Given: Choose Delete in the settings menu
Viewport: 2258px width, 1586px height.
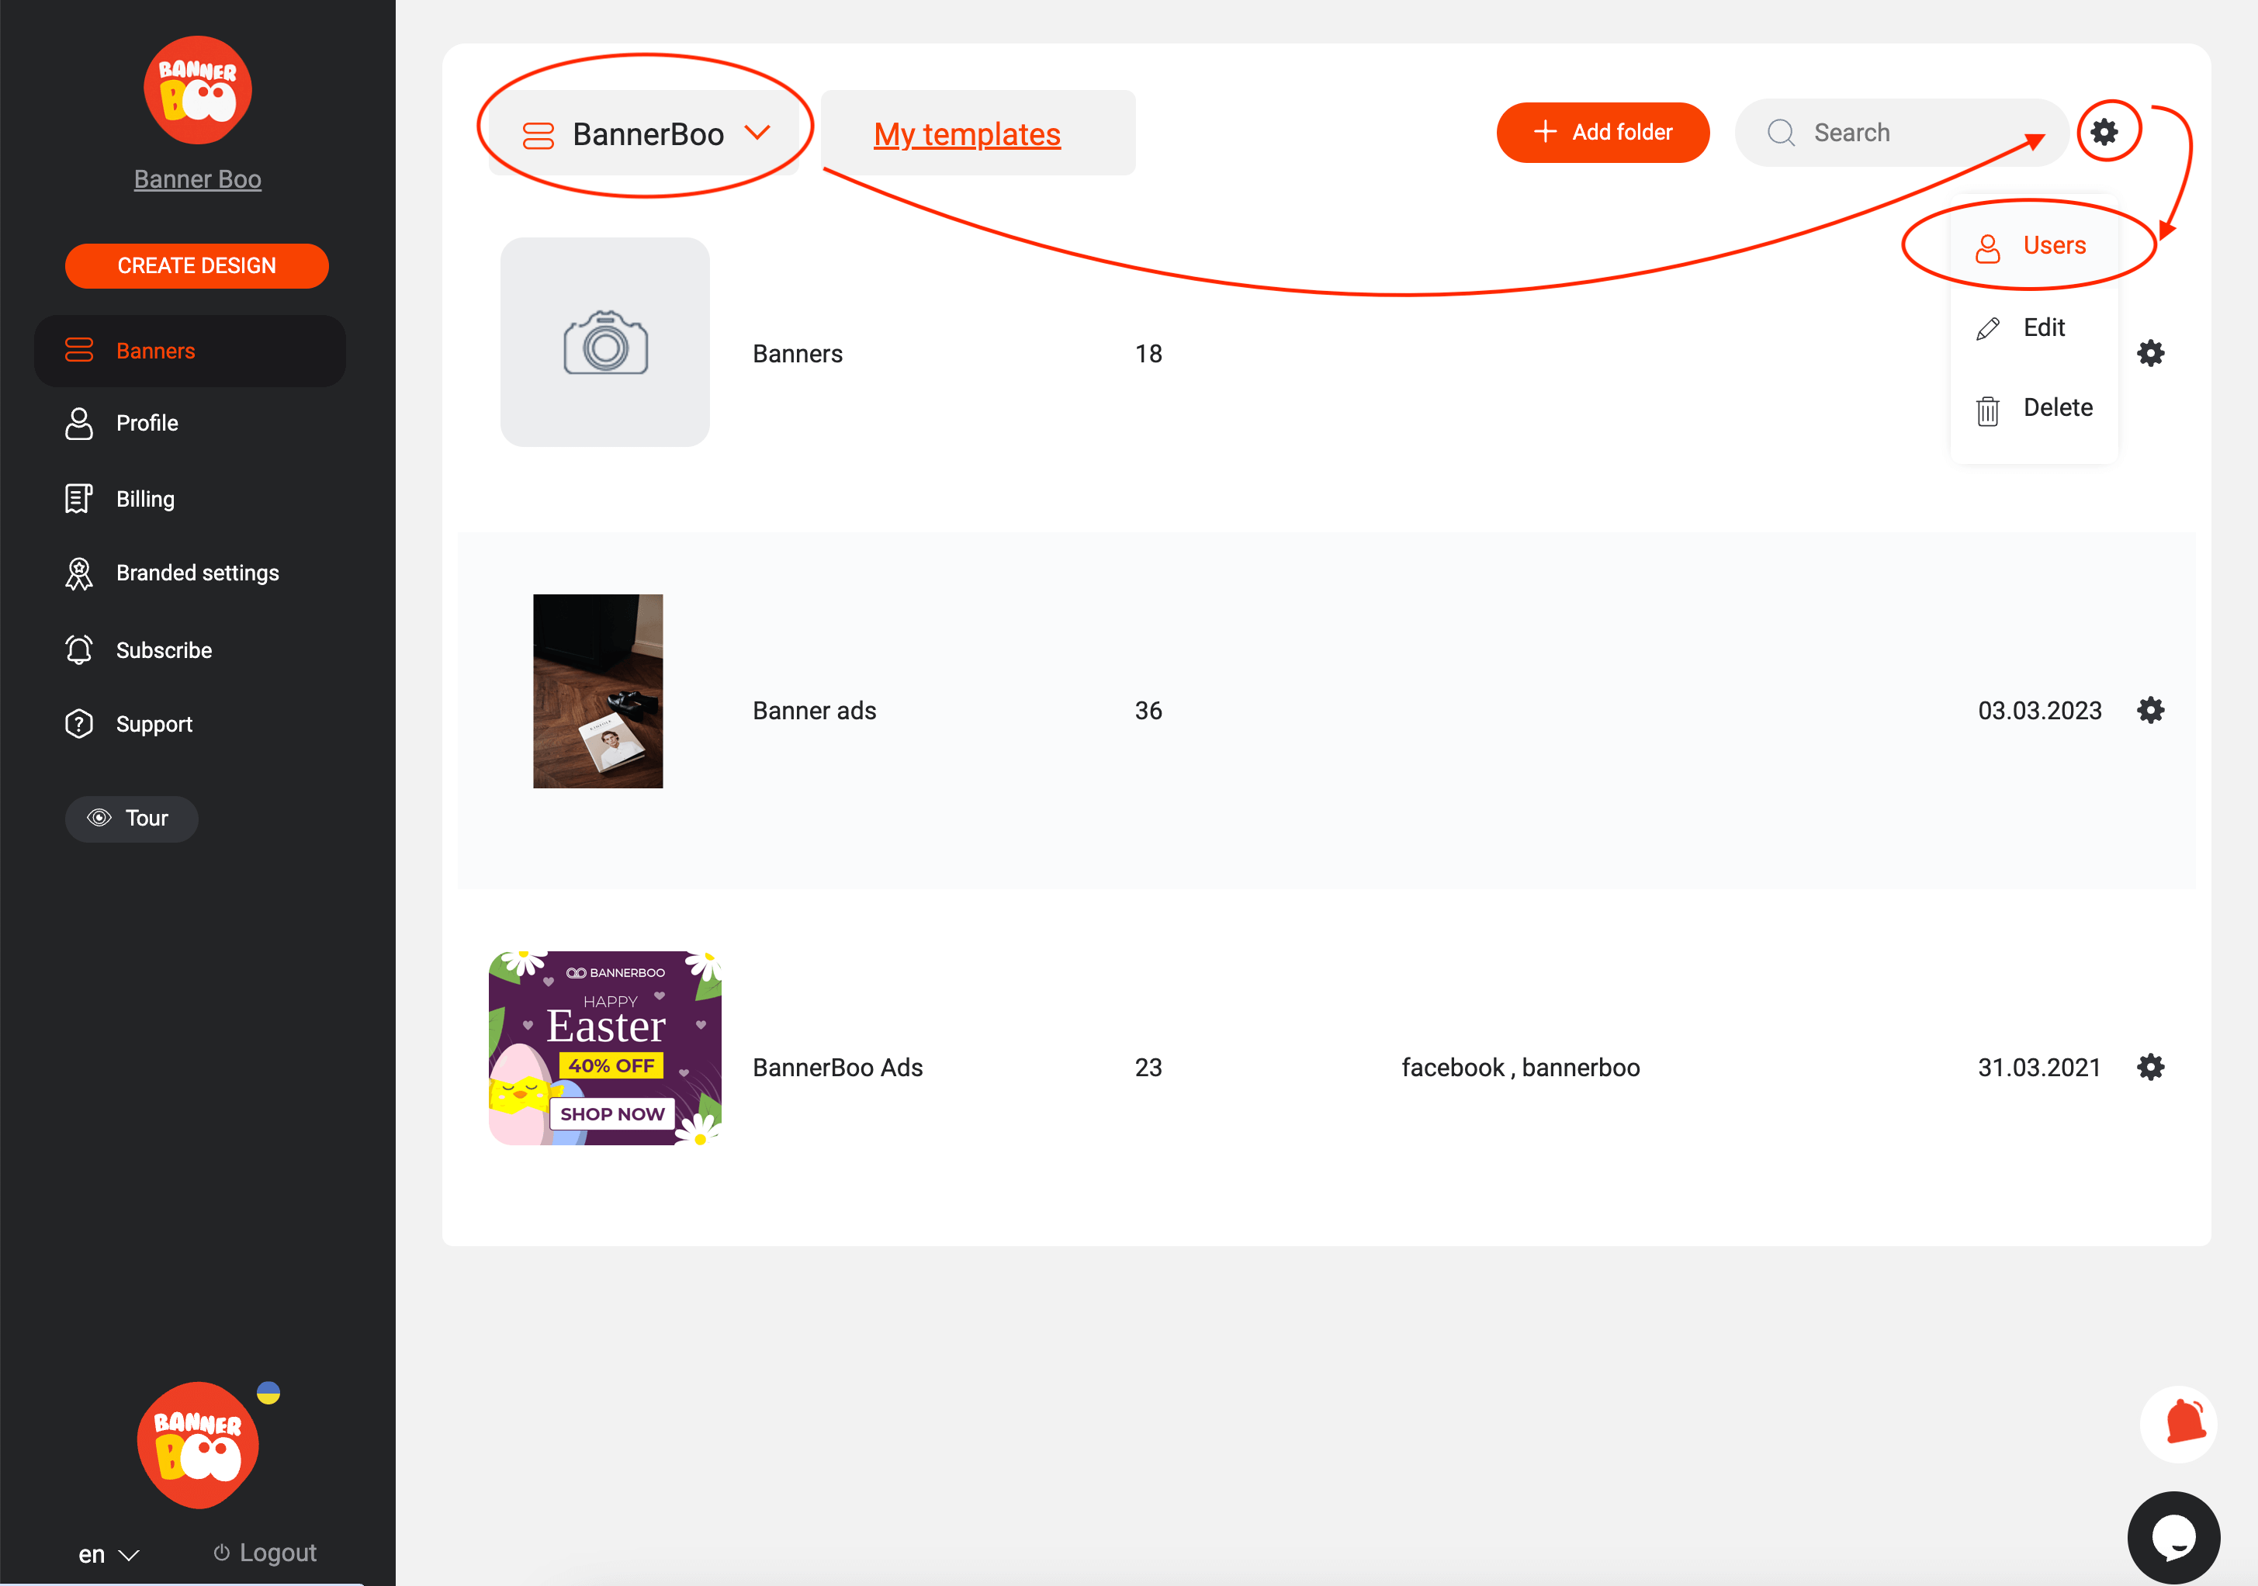Looking at the screenshot, I should click(x=2033, y=408).
